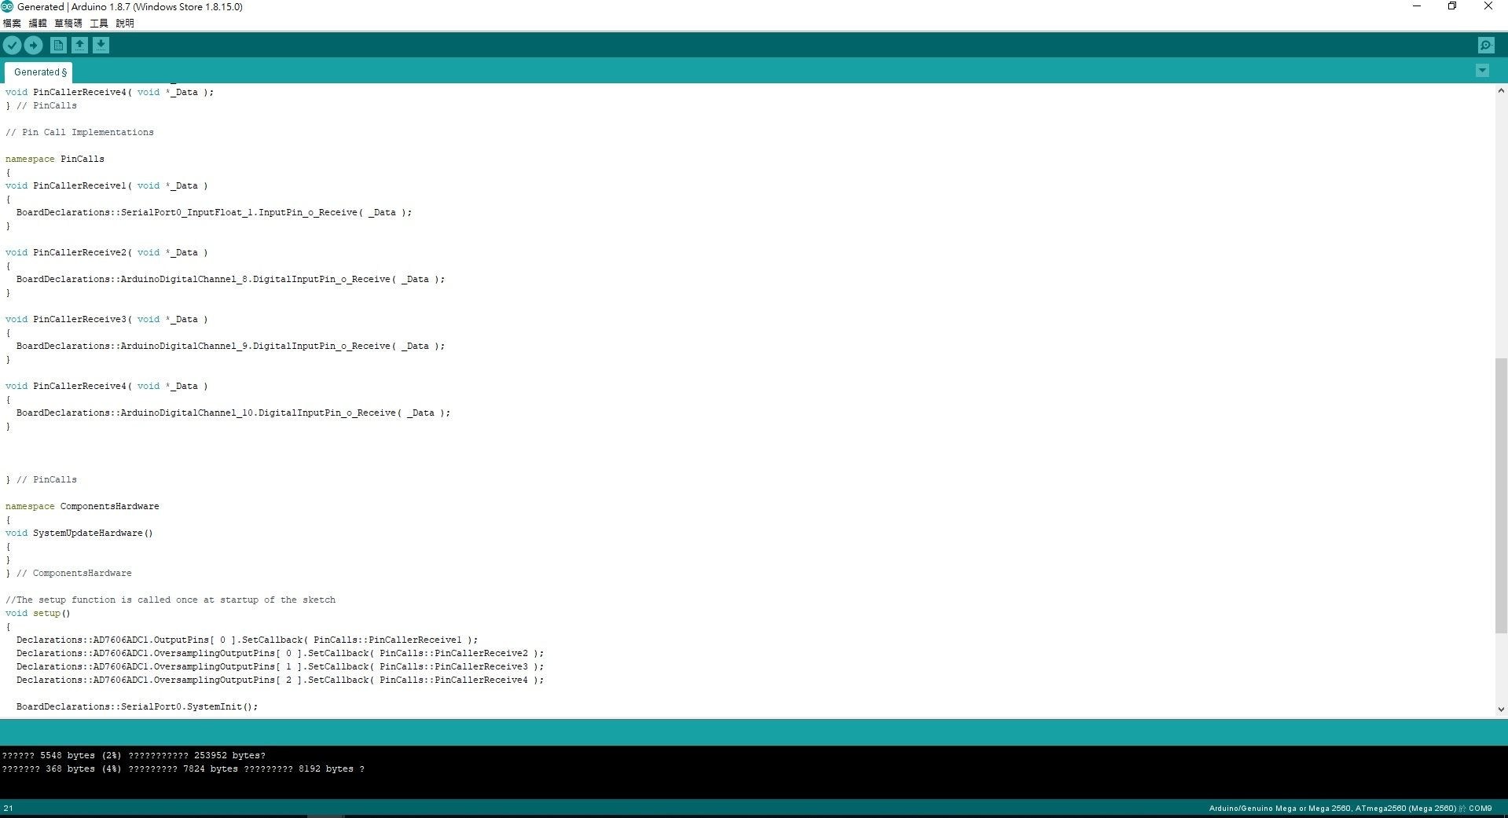Select the Generated sketch tab
This screenshot has height=818, width=1508.
pos(38,72)
